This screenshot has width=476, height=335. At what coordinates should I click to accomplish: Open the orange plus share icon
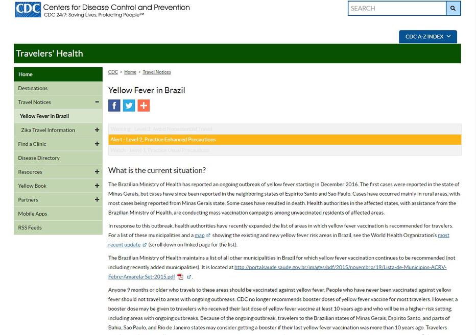[144, 106]
